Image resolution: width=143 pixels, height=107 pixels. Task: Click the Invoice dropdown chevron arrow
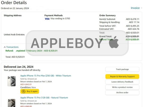(x=141, y=8)
